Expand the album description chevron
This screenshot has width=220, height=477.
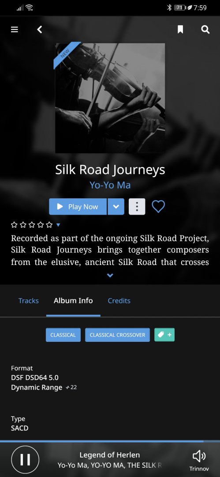110,275
